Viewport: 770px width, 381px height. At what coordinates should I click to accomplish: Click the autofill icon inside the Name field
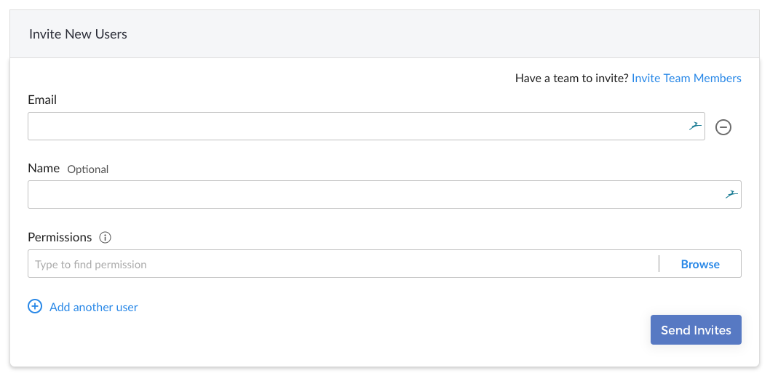731,194
